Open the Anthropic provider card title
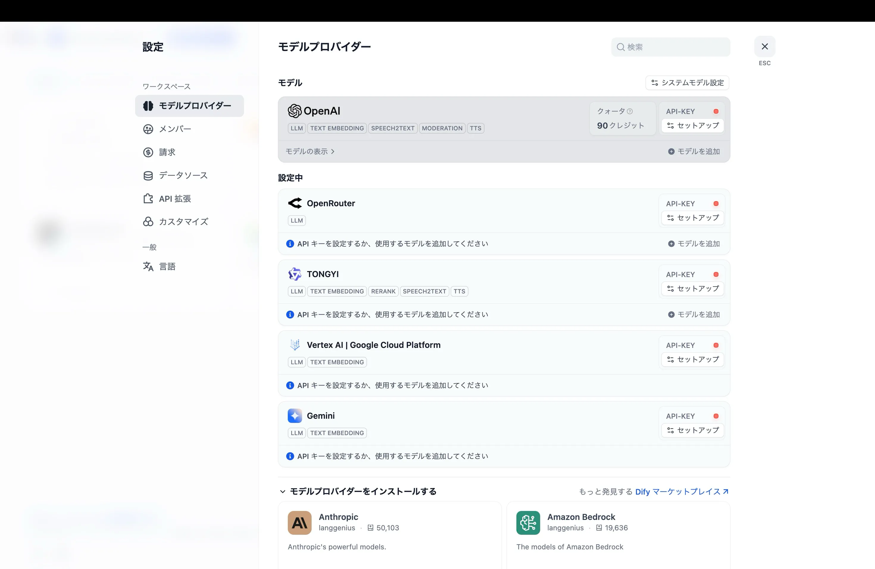Screen dimensions: 875x569 tap(338, 517)
